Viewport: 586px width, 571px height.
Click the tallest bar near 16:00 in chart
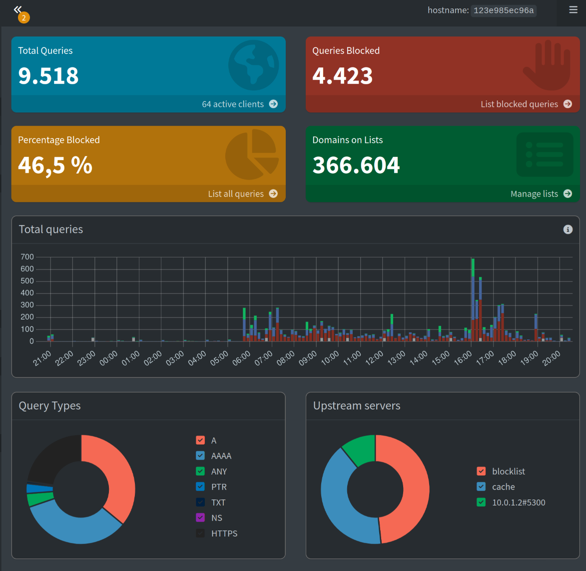click(473, 299)
